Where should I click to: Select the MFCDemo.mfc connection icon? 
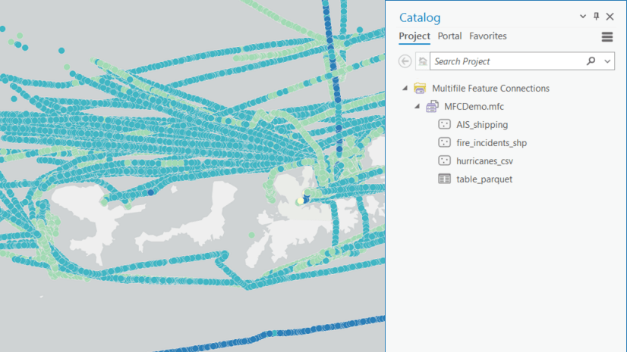432,107
